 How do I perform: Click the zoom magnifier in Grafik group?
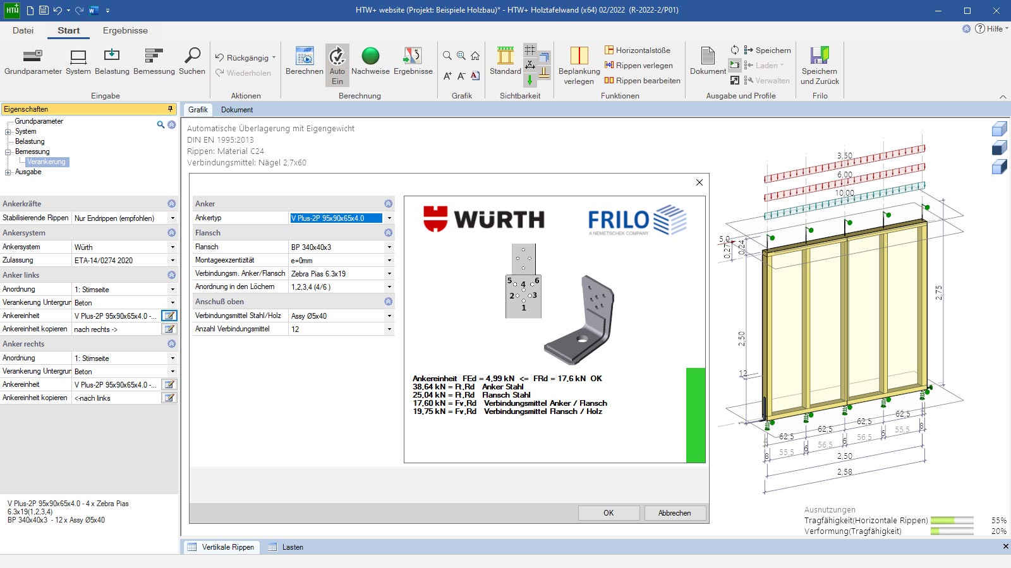(x=447, y=56)
